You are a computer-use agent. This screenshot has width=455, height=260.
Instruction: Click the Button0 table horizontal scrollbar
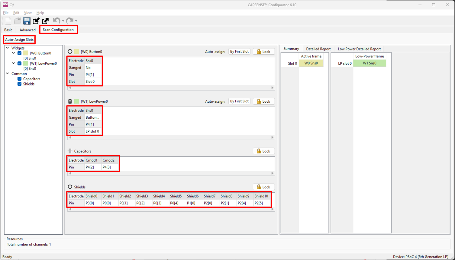(x=171, y=88)
